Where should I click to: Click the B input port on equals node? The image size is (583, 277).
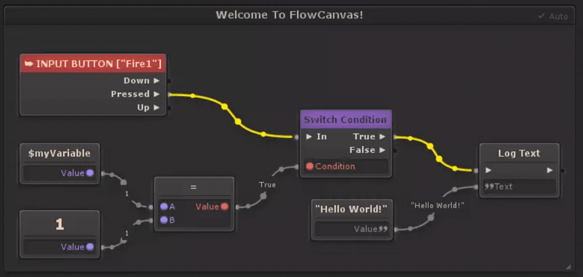[164, 220]
